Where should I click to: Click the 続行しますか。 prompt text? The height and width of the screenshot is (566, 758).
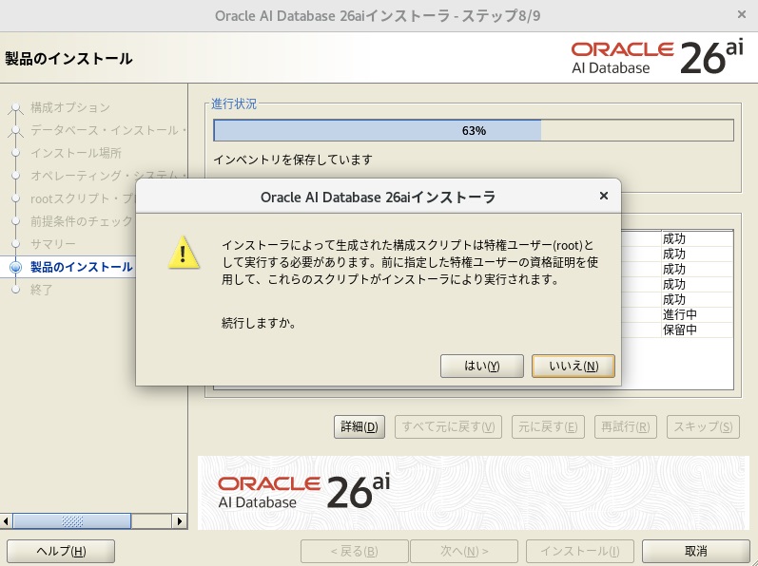click(x=259, y=322)
